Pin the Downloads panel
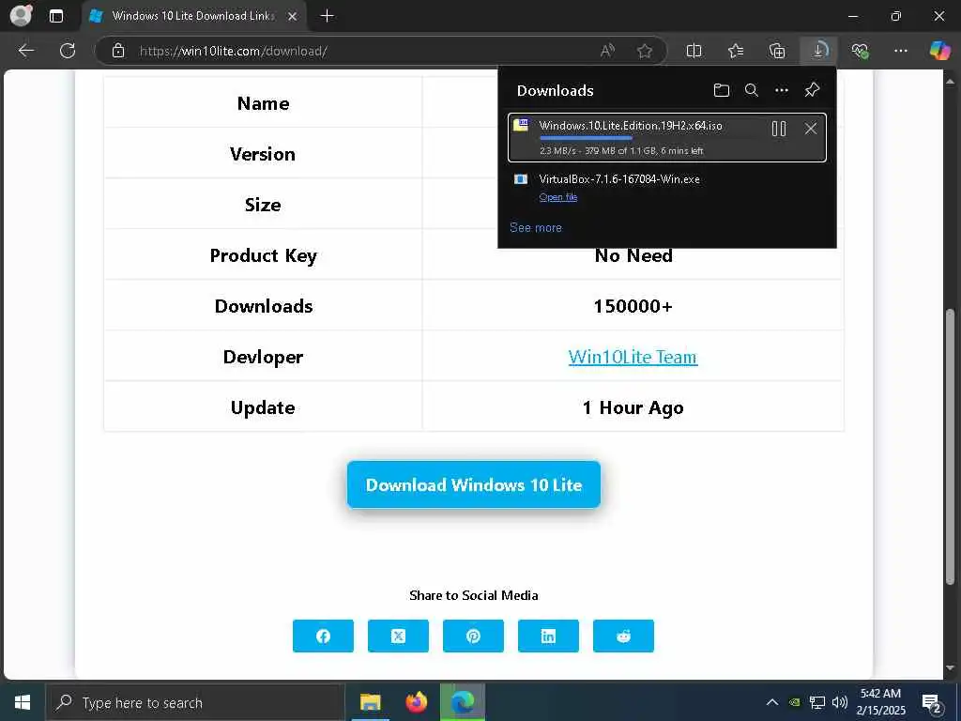 point(812,91)
